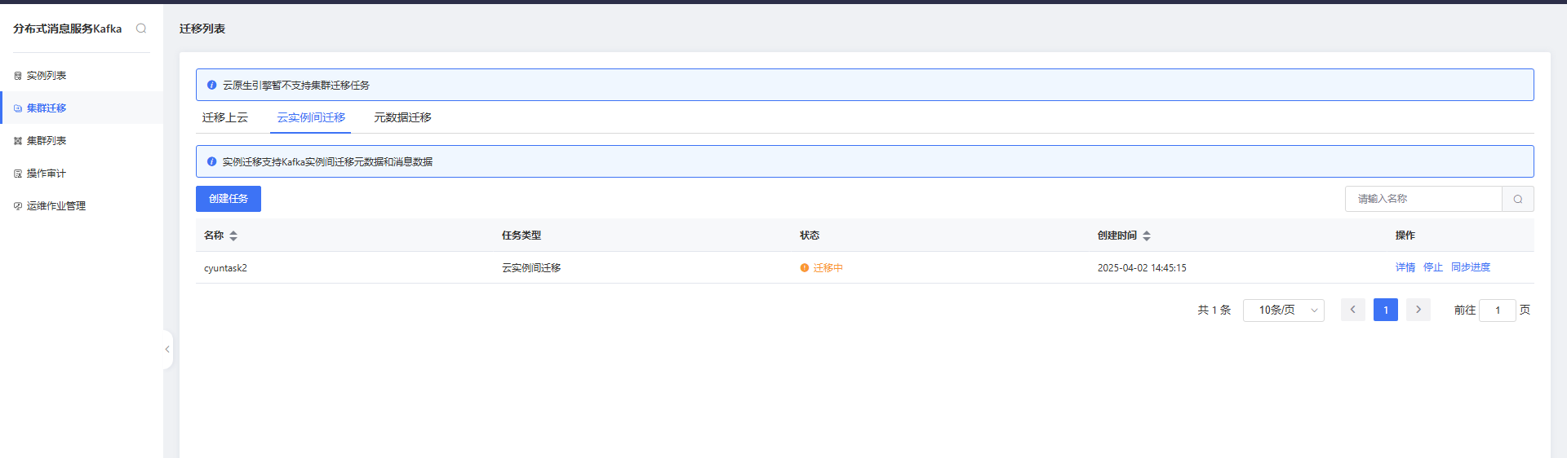Click the 运维作业管理 sidebar icon
This screenshot has height=458, width=1567.
point(18,206)
